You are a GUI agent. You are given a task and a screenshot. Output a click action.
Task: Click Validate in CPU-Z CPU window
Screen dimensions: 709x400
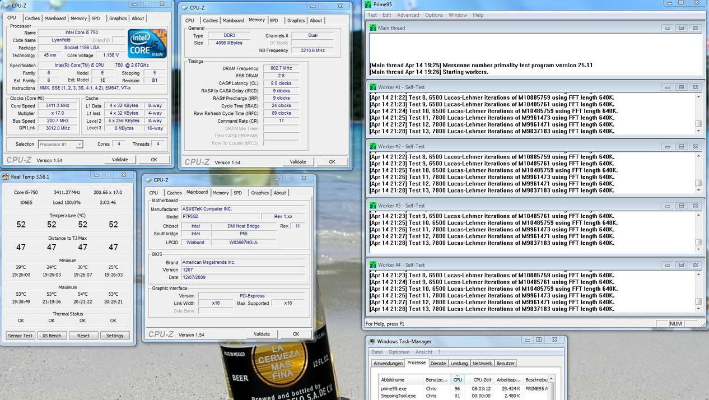(x=120, y=160)
